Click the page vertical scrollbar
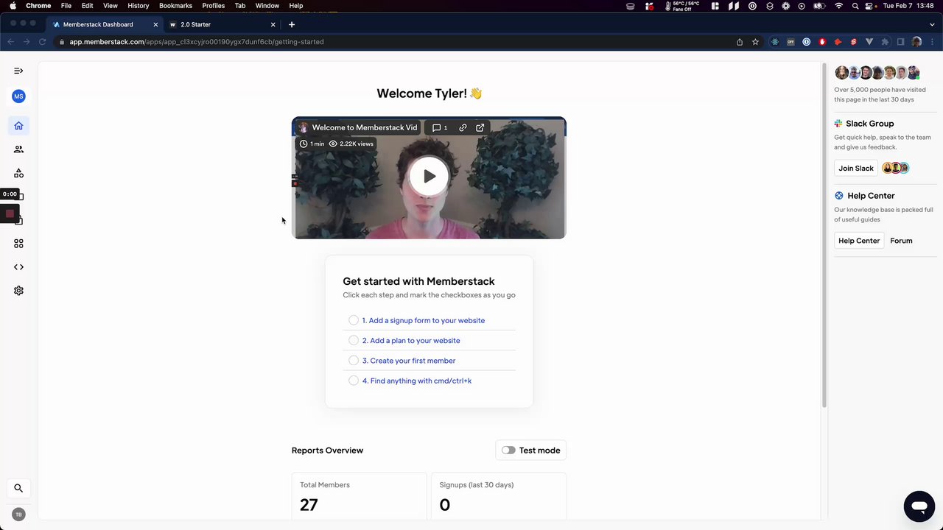This screenshot has width=943, height=530. coord(824,236)
